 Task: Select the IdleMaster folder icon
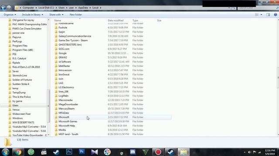[56, 66]
